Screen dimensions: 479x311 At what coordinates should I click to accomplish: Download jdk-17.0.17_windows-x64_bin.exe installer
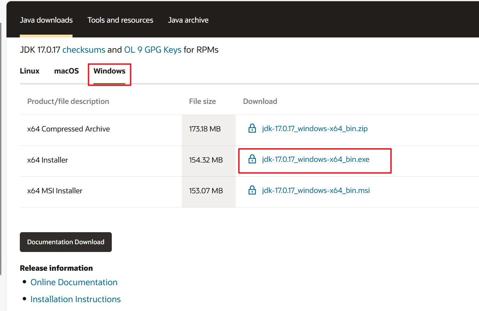316,159
